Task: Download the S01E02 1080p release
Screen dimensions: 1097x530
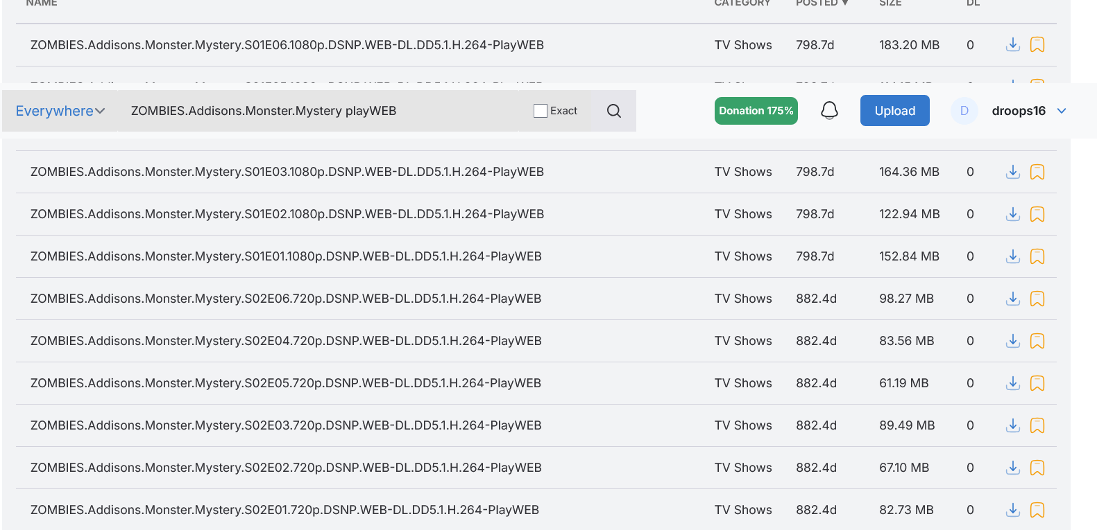Action: pos(1012,214)
